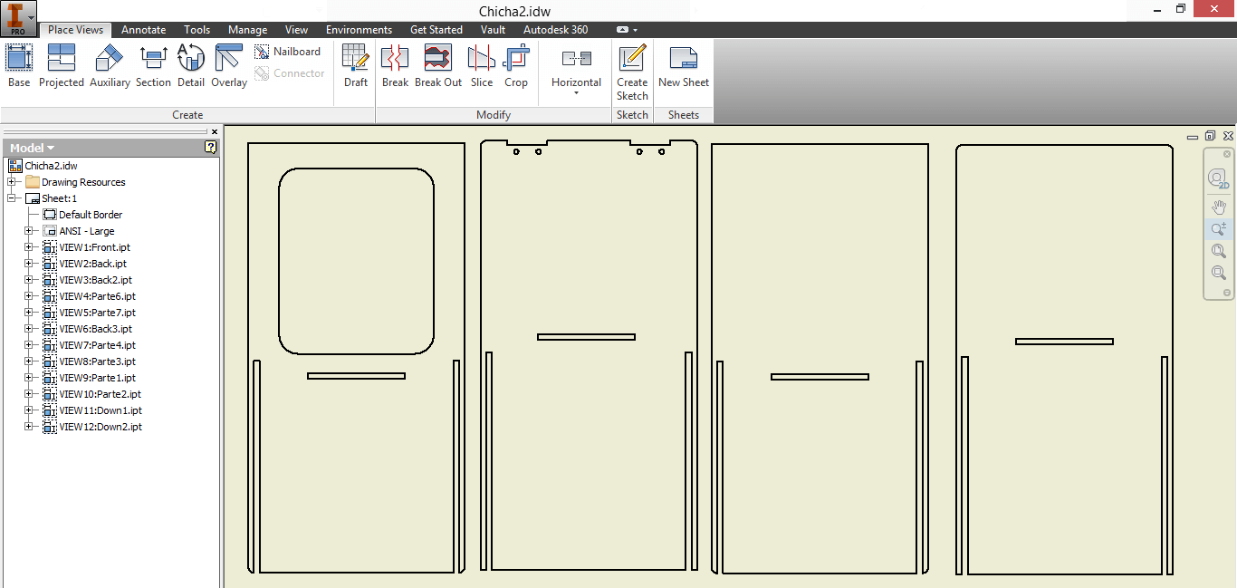Click the Modify panel label

[494, 115]
